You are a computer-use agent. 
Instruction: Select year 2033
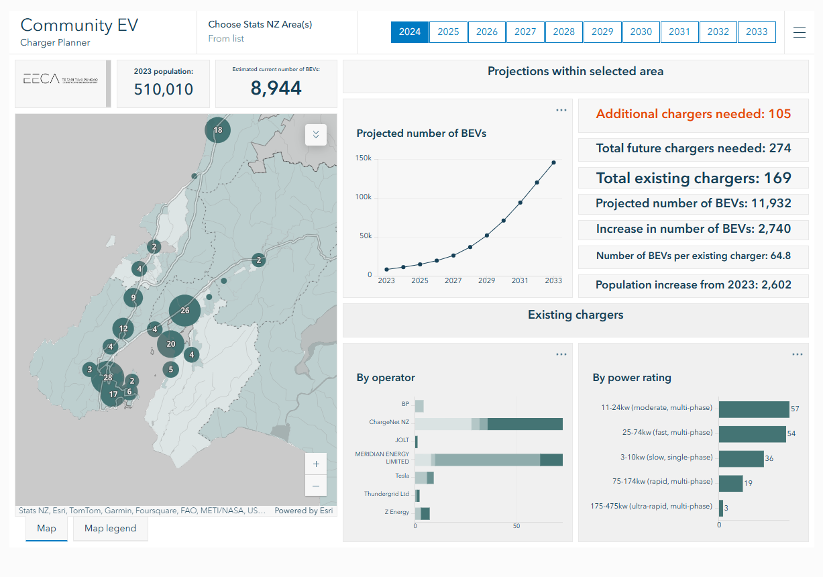pos(757,32)
